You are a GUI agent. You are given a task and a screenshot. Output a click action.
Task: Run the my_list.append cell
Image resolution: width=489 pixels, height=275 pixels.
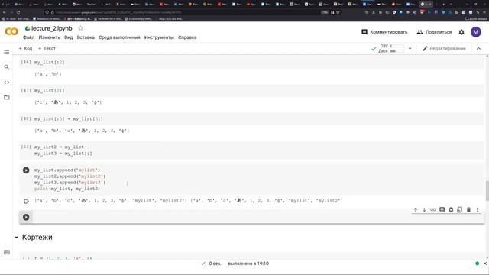pos(26,170)
